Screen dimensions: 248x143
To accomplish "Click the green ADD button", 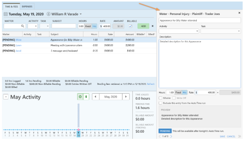I will point(143,26).
